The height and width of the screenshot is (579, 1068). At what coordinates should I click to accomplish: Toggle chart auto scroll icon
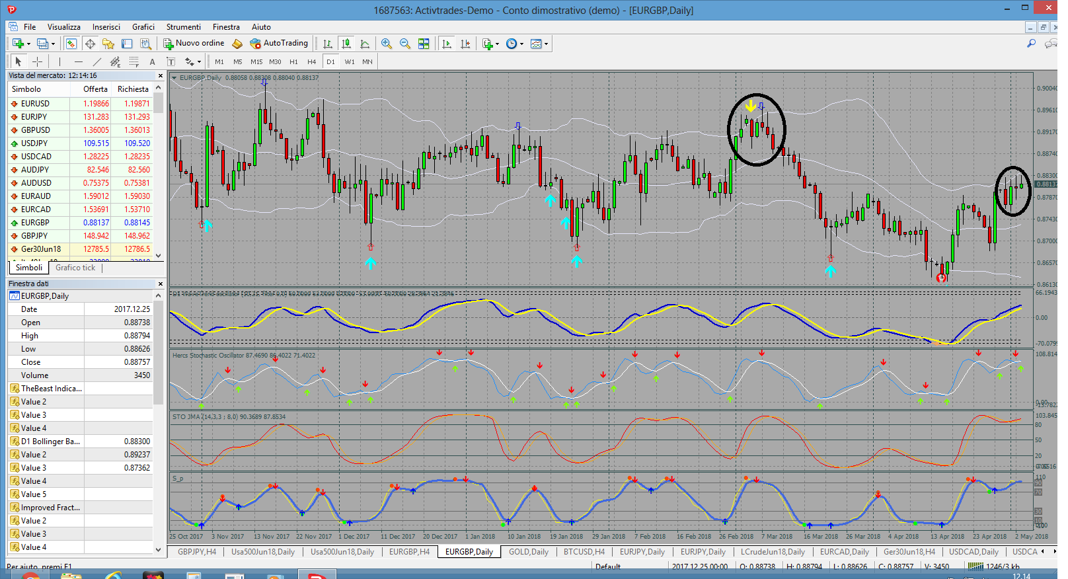(447, 44)
